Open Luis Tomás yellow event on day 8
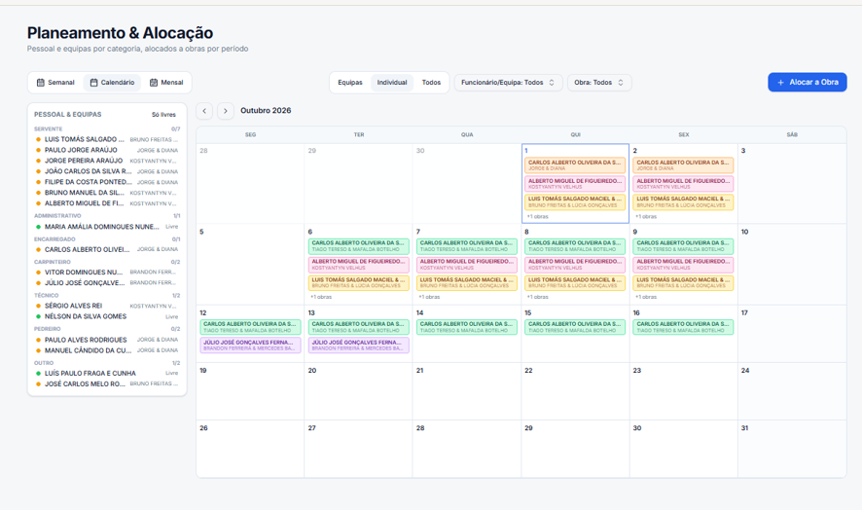Viewport: 862px width, 510px height. tap(575, 283)
